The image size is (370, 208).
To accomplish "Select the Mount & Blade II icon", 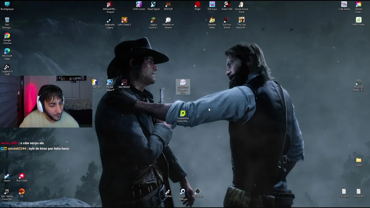I will pos(359,86).
